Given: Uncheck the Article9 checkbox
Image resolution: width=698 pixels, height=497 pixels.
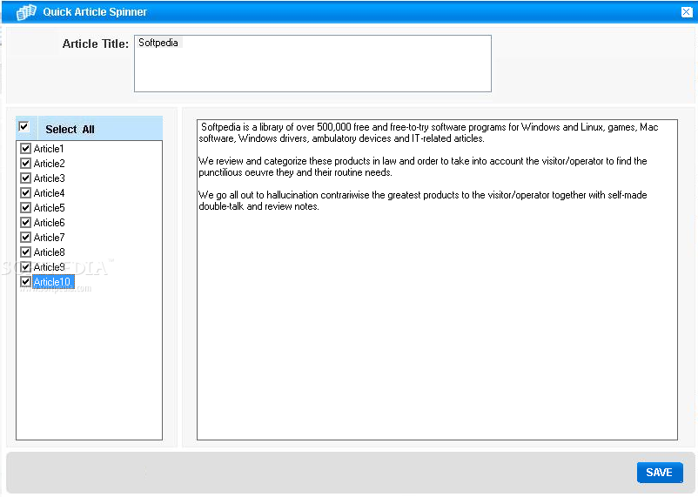Looking at the screenshot, I should pos(26,267).
